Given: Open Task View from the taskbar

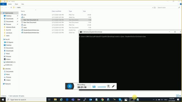Looking at the screenshot, I should pyautogui.click(x=49, y=99).
